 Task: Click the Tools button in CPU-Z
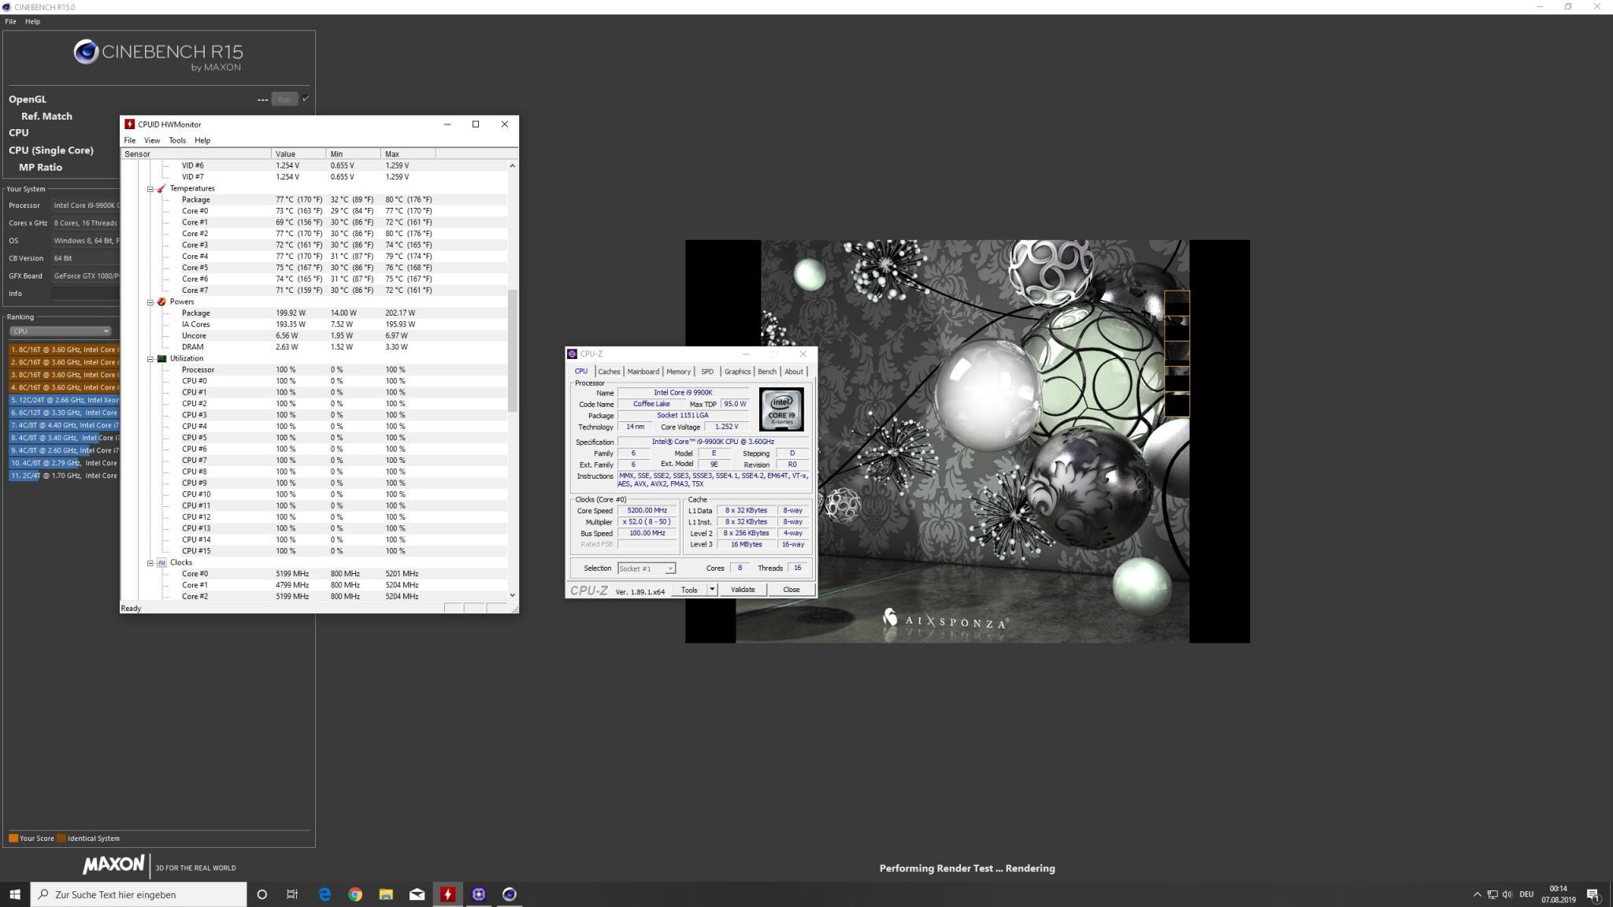[x=689, y=590]
